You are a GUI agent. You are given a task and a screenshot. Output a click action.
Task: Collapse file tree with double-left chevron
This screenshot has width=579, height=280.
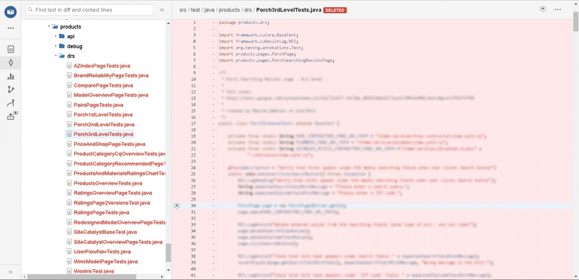(162, 10)
